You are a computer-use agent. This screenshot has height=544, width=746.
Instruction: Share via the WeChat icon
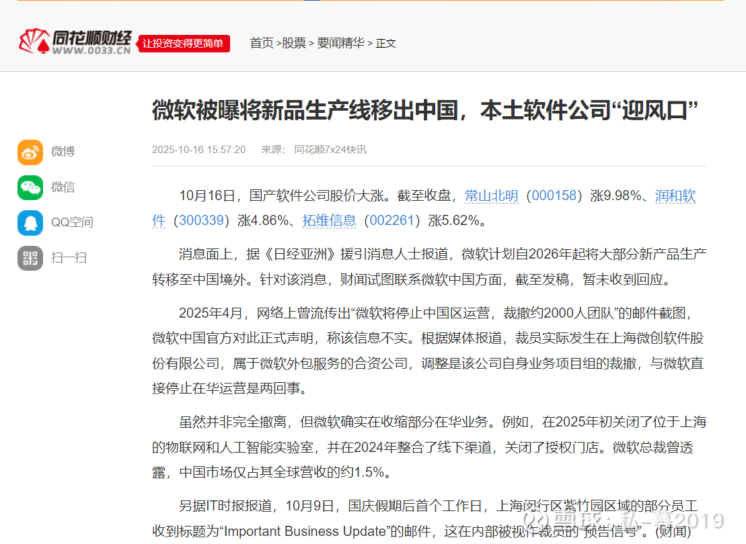pyautogui.click(x=30, y=187)
